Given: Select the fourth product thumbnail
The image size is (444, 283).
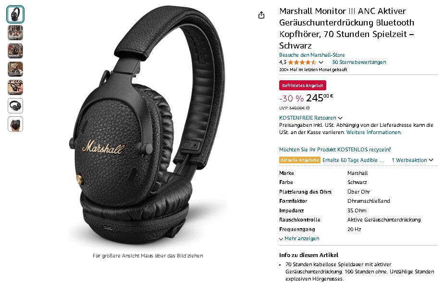Looking at the screenshot, I should [15, 69].
